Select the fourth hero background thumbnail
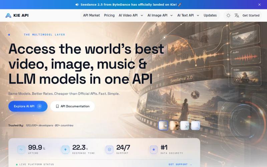 [x=196, y=126]
